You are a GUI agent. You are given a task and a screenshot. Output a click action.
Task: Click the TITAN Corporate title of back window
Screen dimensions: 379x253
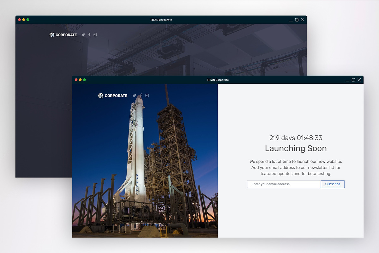(161, 20)
